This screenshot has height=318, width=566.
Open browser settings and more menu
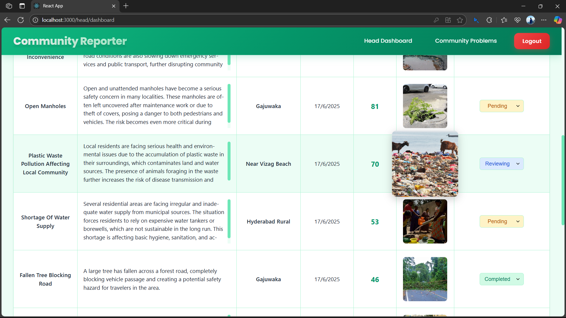point(544,20)
